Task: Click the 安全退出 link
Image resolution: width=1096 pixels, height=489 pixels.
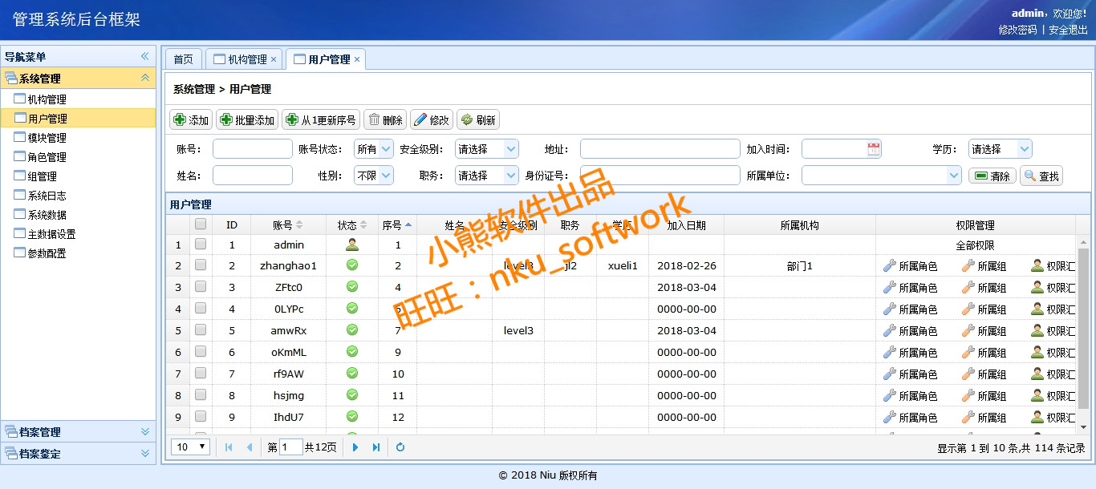Action: click(1068, 30)
